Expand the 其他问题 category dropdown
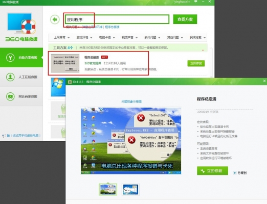Viewport: 267px width, 204px height. point(175,38)
